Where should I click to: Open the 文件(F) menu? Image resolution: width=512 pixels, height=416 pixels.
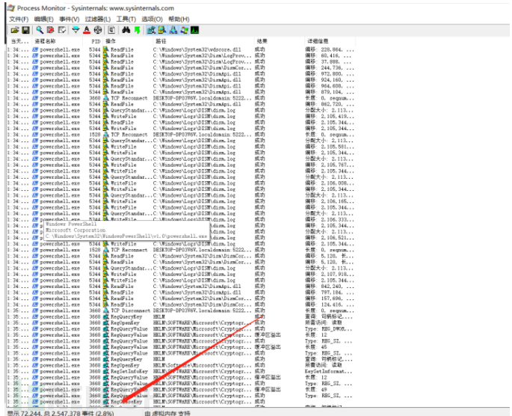[19, 19]
